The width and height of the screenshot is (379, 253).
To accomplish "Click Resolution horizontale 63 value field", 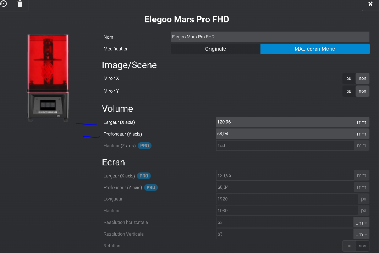I will (285, 222).
